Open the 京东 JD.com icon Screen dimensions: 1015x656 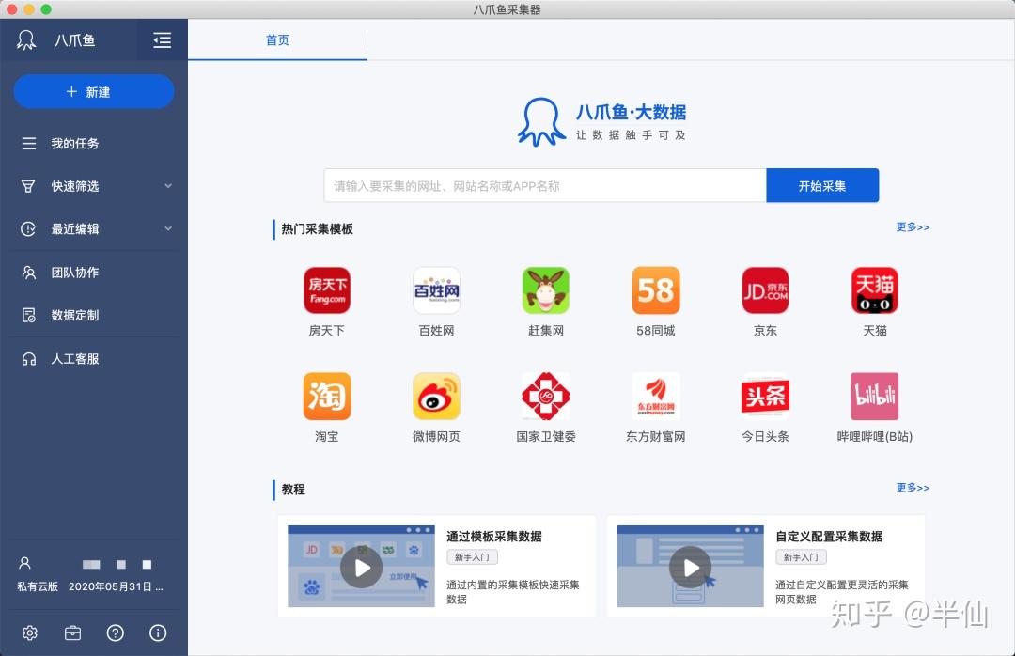click(x=765, y=290)
